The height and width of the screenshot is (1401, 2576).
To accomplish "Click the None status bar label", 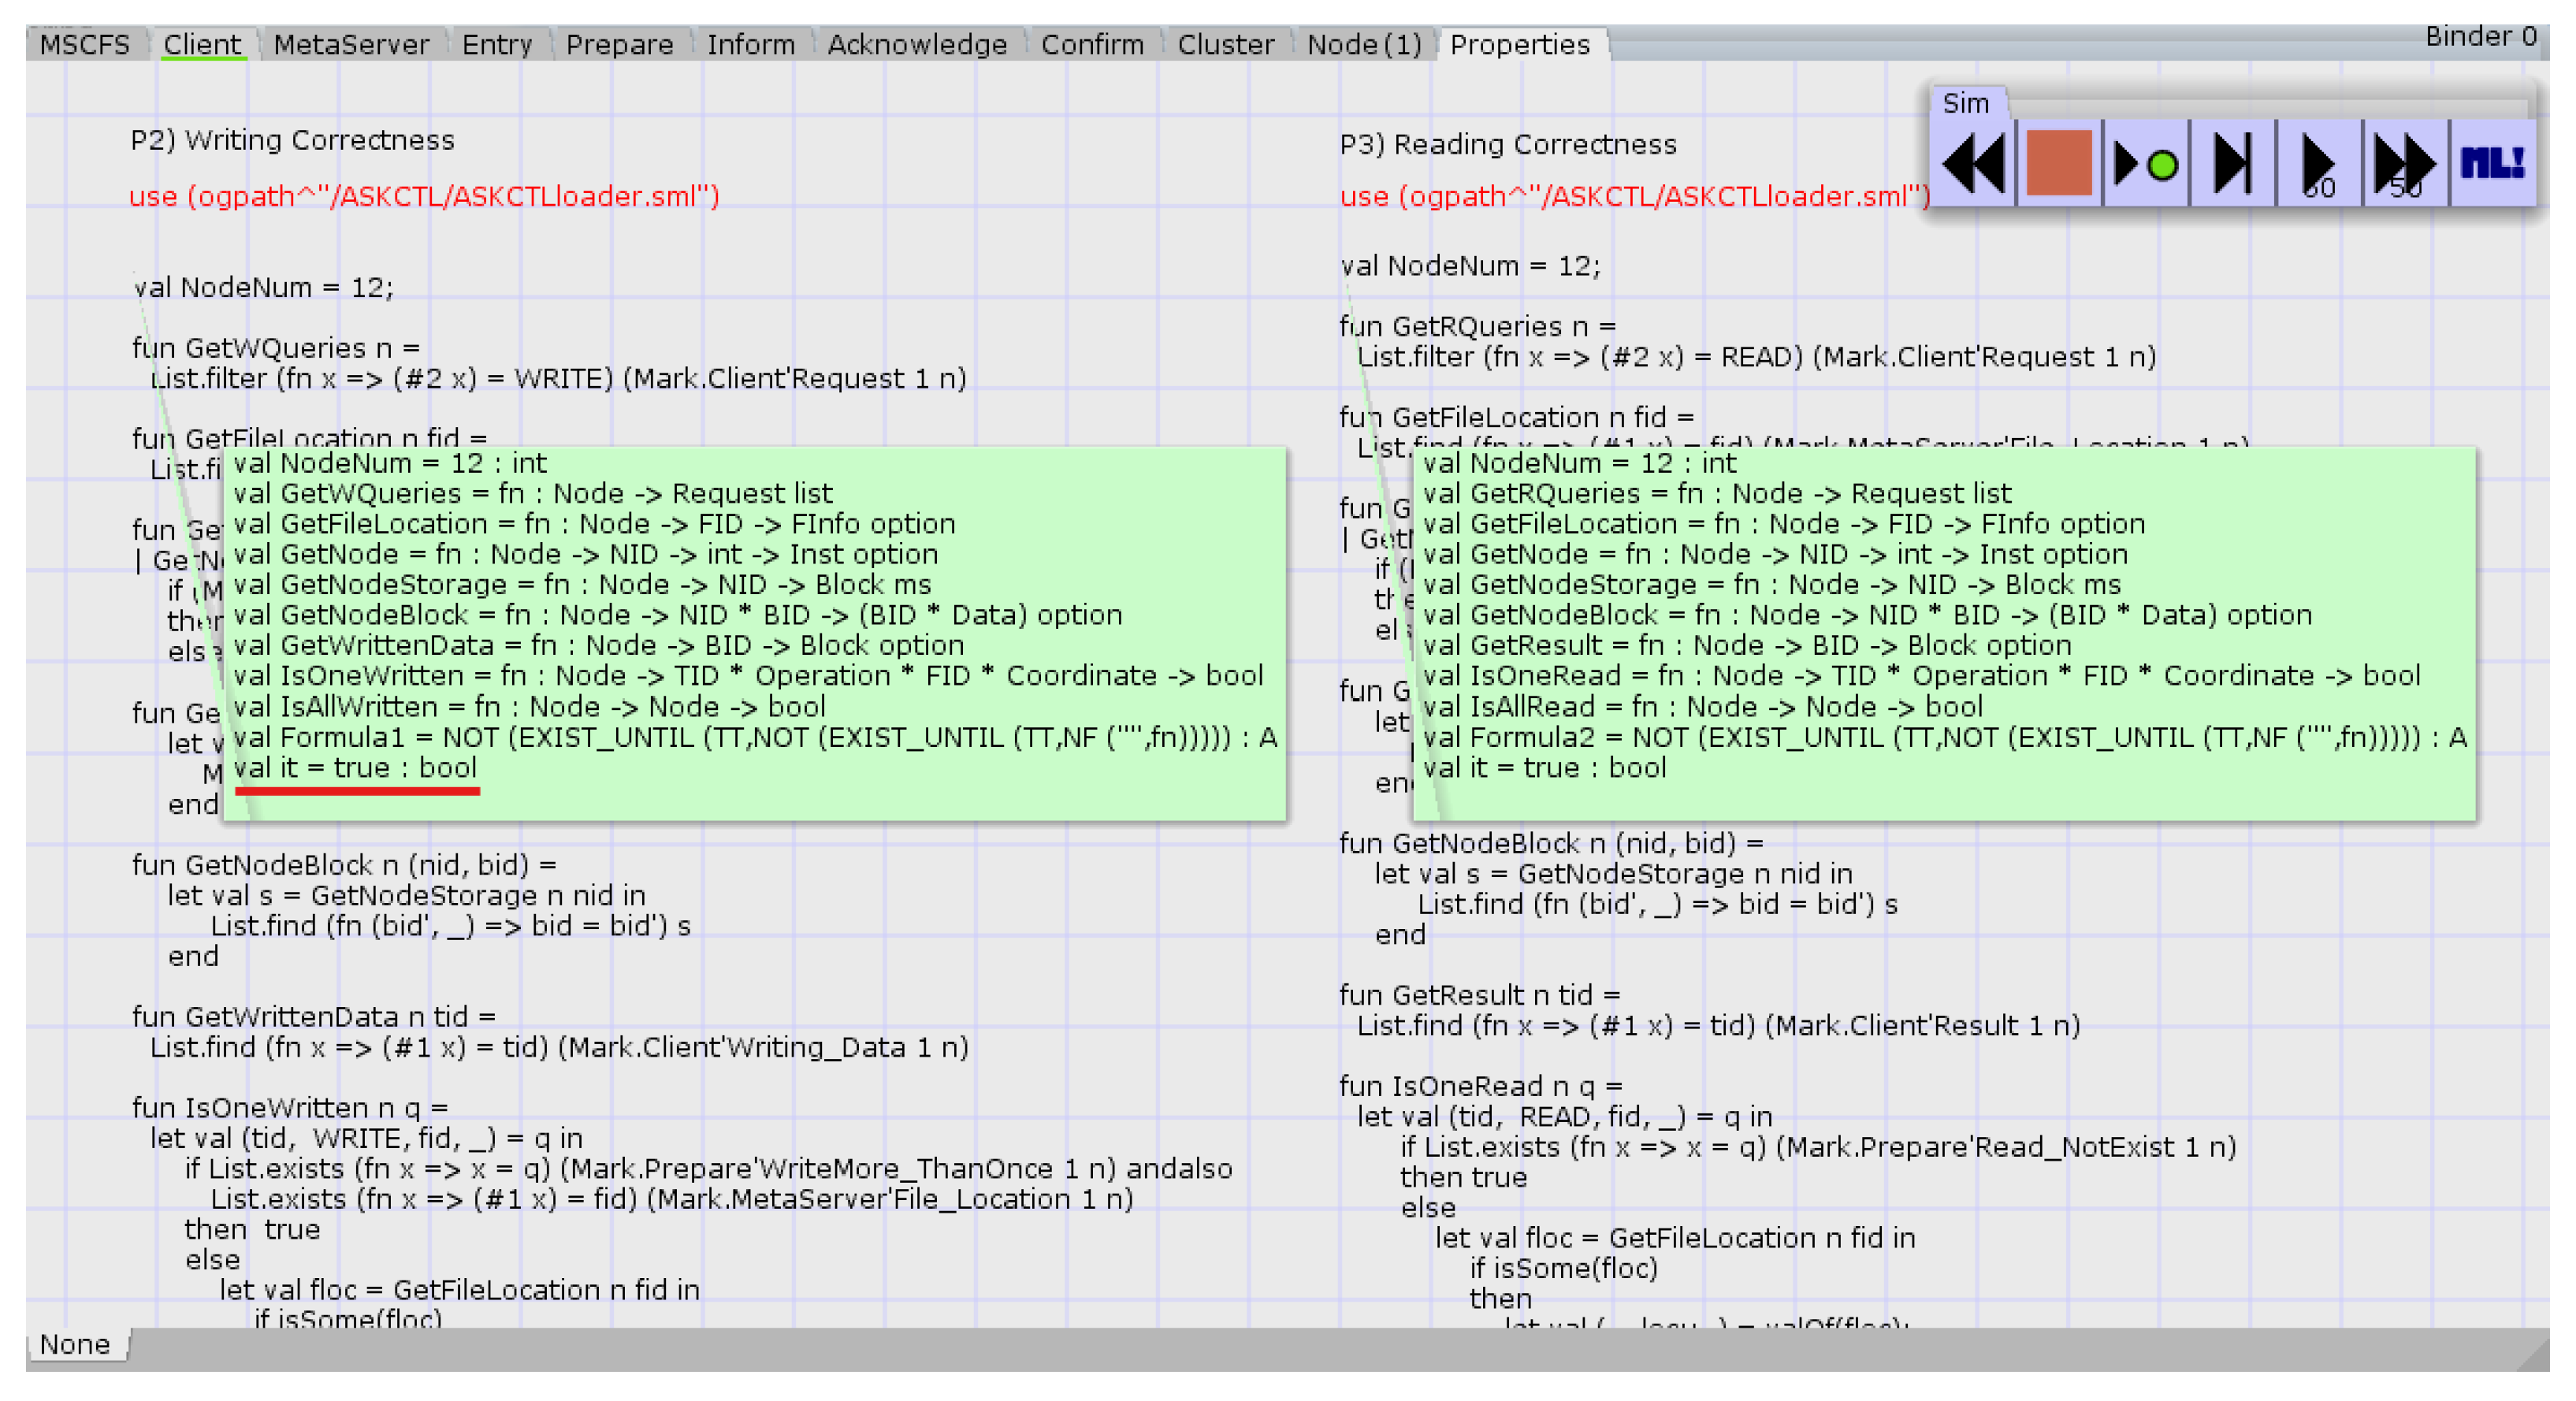I will click(x=75, y=1344).
